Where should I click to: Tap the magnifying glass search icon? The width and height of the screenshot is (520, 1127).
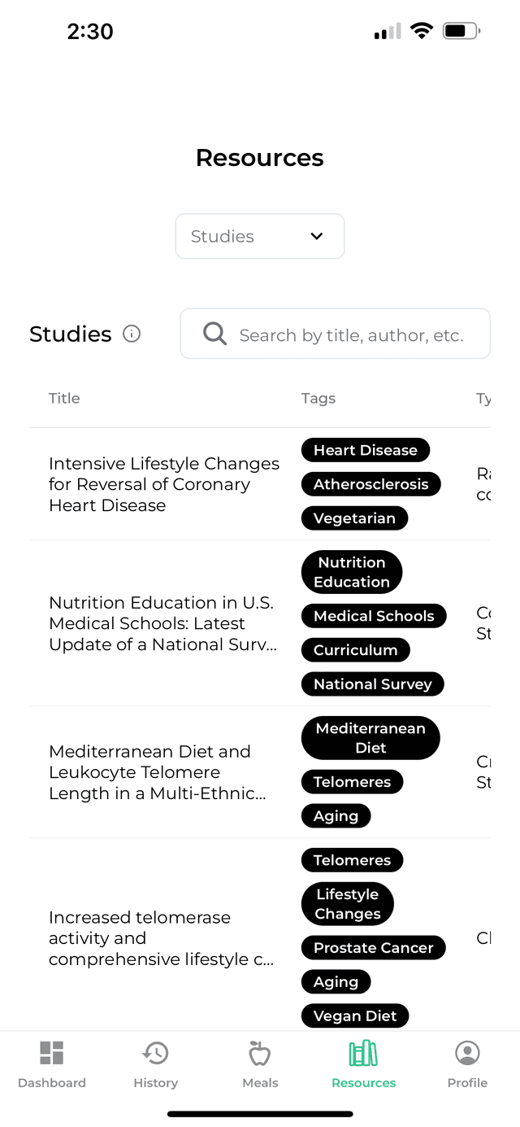click(x=214, y=334)
